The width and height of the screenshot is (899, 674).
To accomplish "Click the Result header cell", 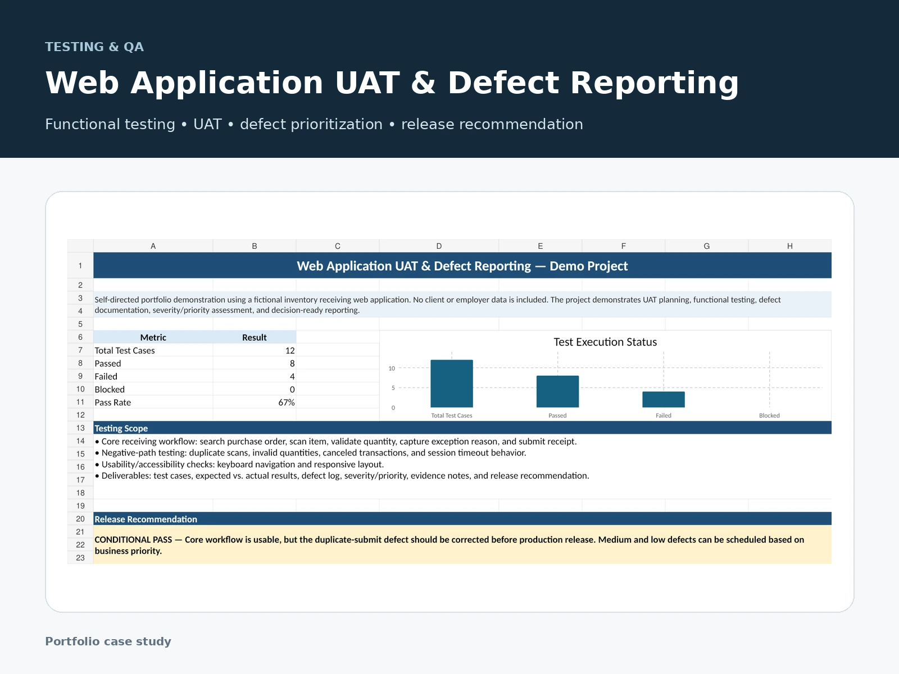I will pos(255,337).
